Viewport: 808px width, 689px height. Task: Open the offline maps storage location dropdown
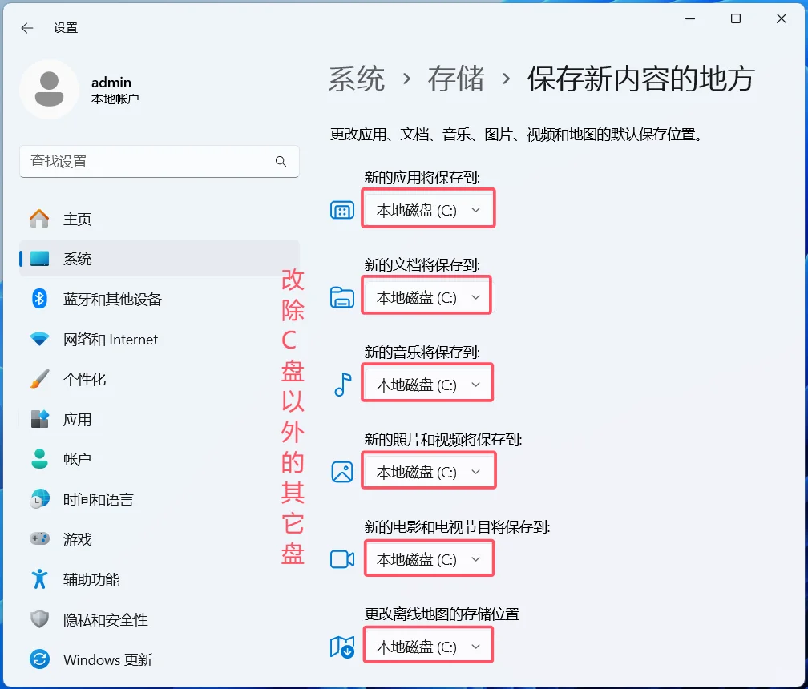pos(428,645)
